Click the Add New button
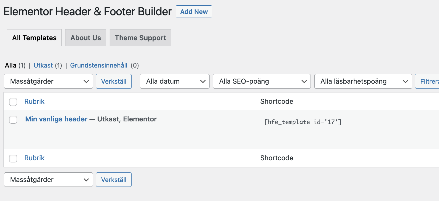 click(194, 12)
